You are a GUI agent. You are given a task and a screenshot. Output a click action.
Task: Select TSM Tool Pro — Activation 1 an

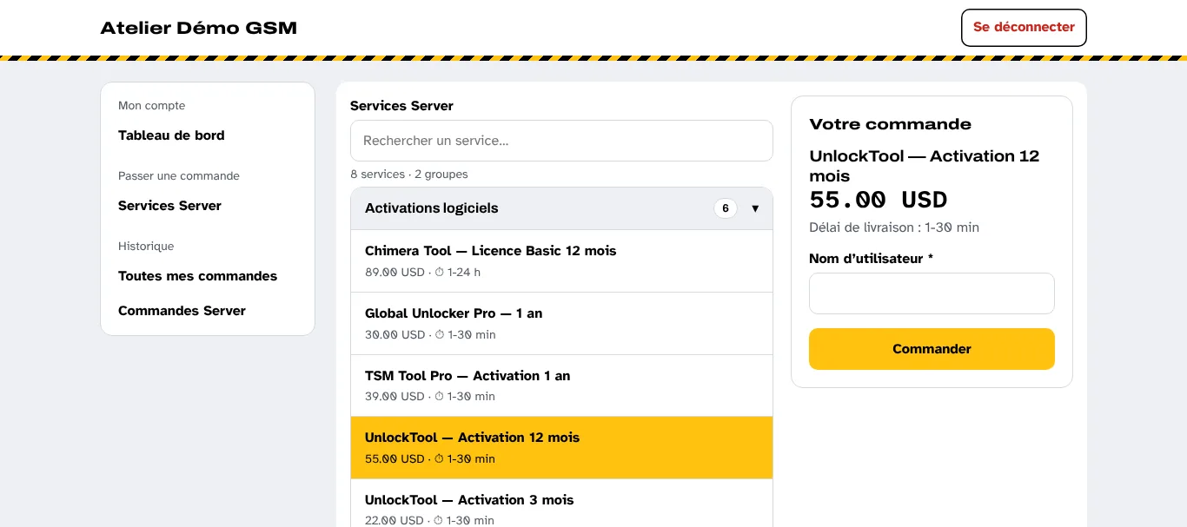(561, 385)
